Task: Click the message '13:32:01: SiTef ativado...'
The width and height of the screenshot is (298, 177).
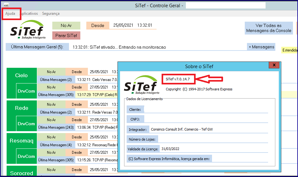Action: click(119, 47)
